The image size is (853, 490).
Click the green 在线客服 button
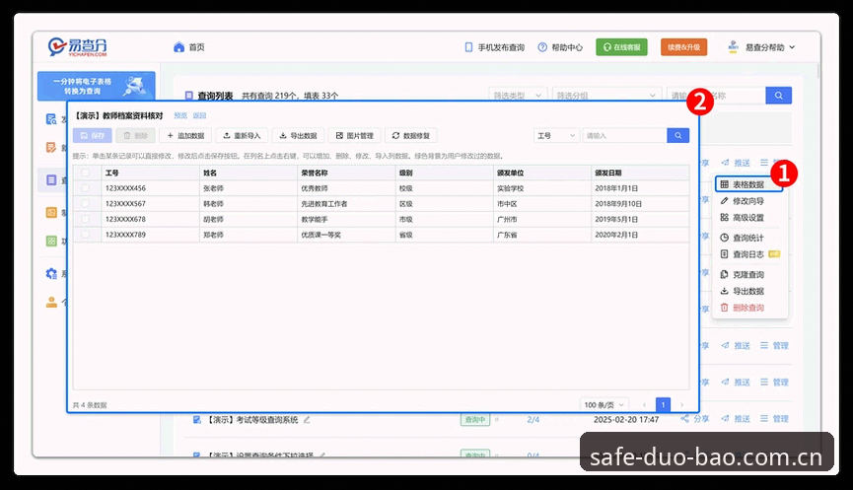621,47
